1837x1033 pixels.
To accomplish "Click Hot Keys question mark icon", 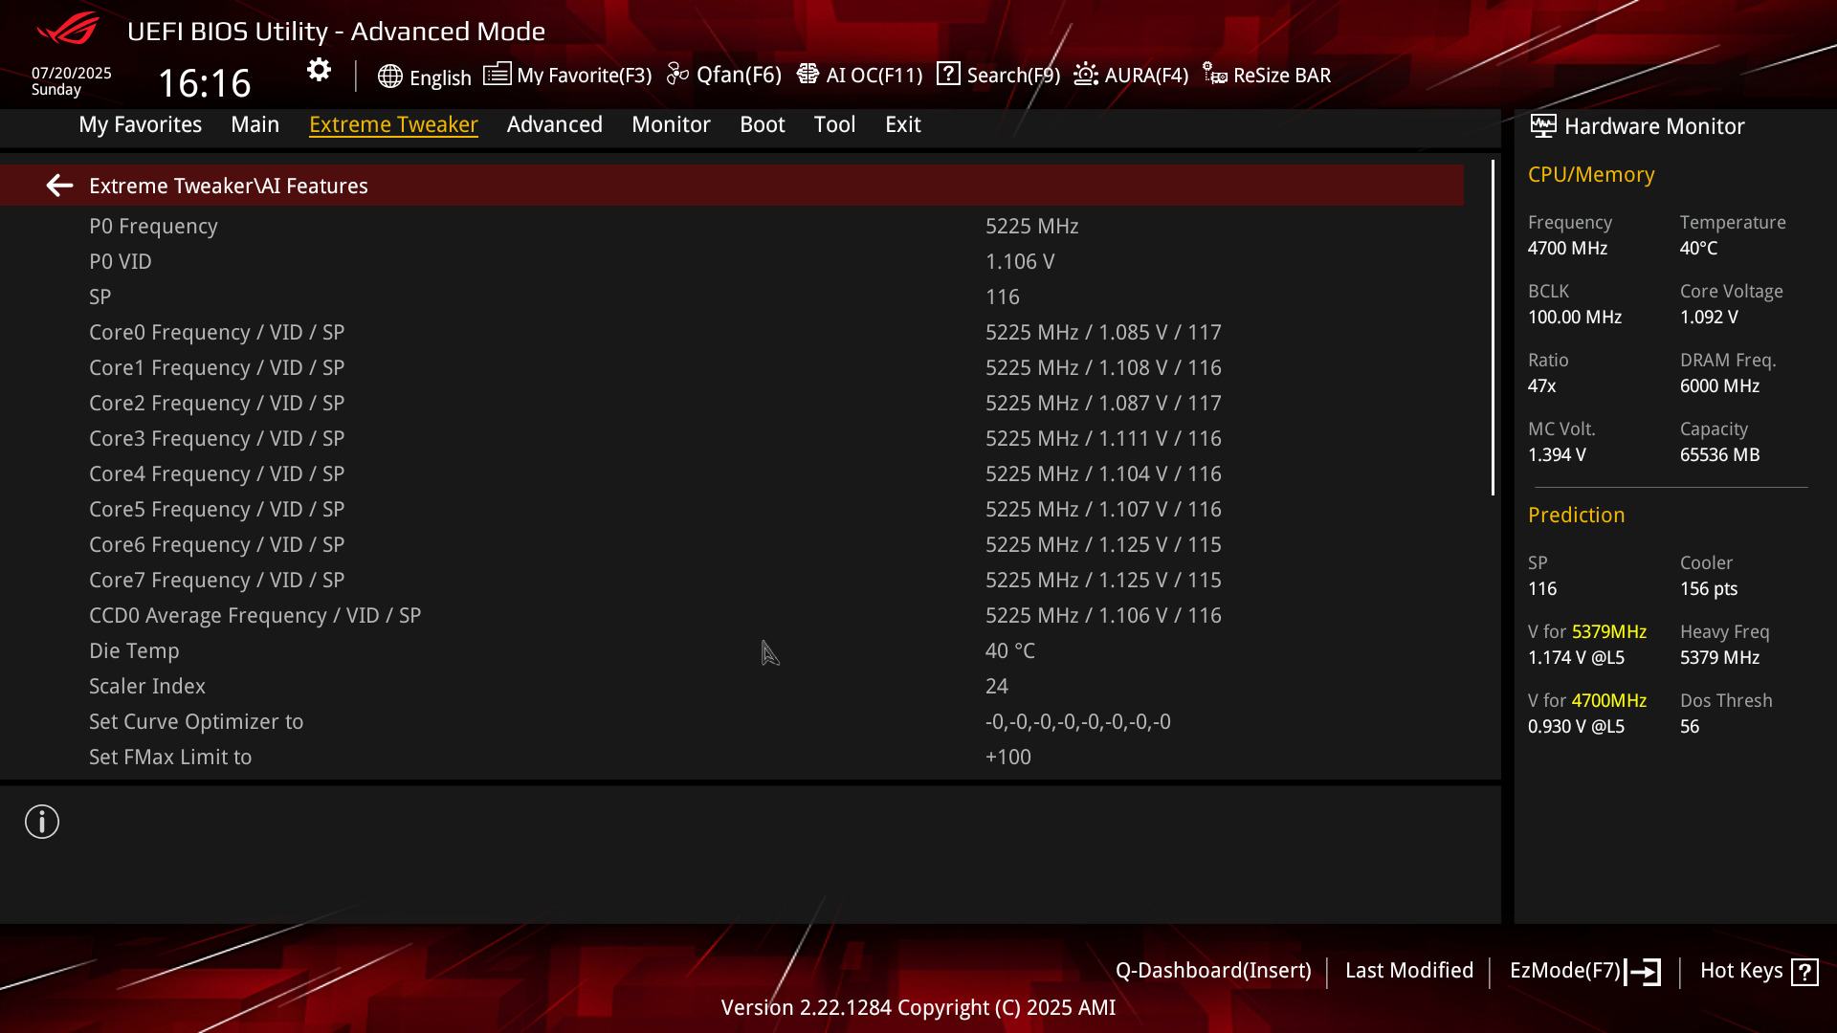I will 1804,972.
